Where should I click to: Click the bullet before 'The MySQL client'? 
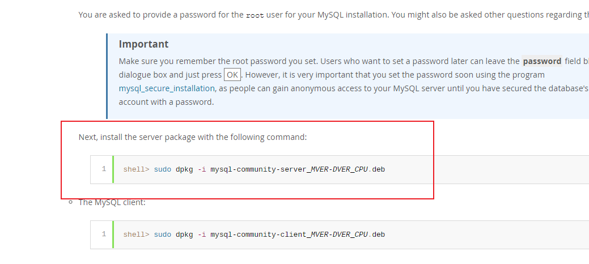[x=70, y=202]
